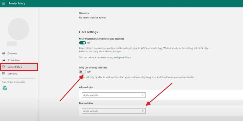Open the Spending section
243x121 pixels.
pos(12,74)
